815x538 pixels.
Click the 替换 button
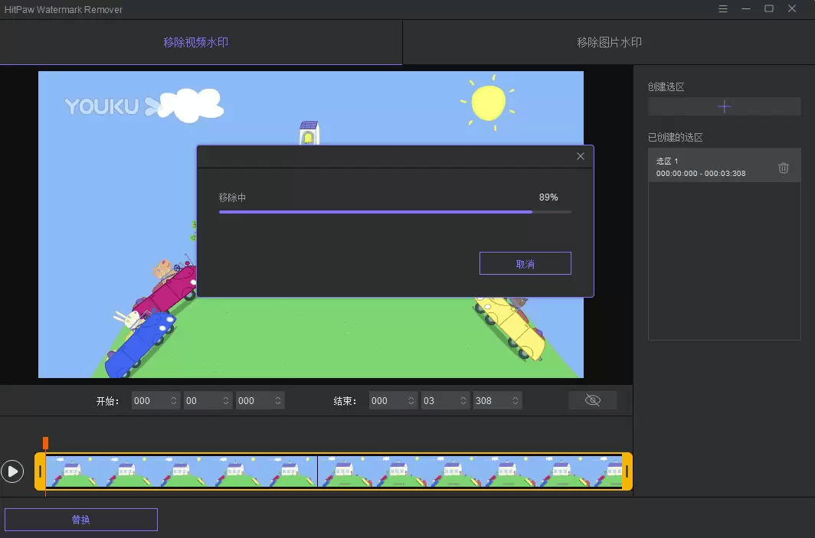pos(81,520)
